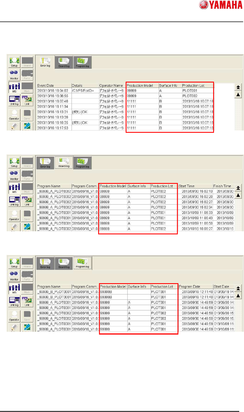Image resolution: width=244 pixels, height=412 pixels.
Task: Click Unit log icon in Board log screen
Action: (x=14, y=201)
